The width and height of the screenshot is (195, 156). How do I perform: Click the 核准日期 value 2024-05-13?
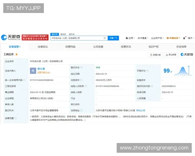167,92
